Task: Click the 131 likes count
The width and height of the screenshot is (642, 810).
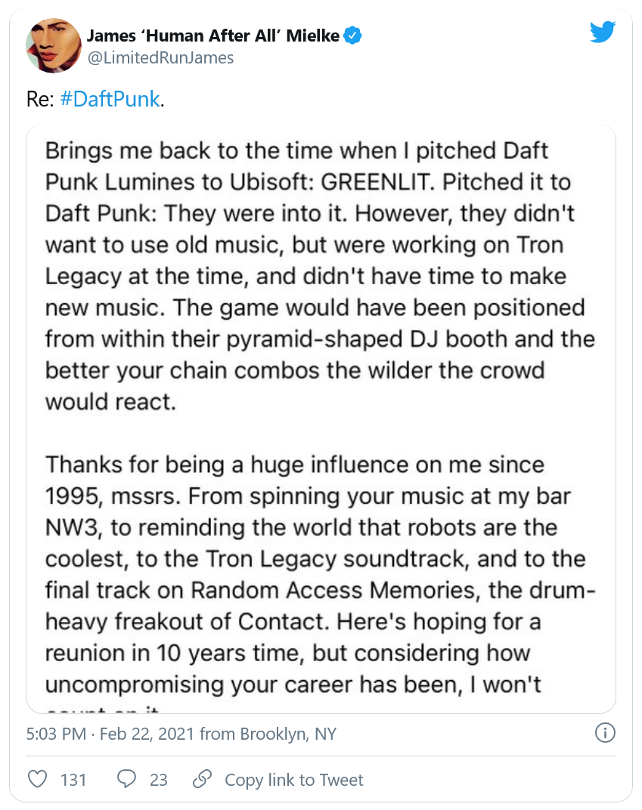Action: pos(73,780)
